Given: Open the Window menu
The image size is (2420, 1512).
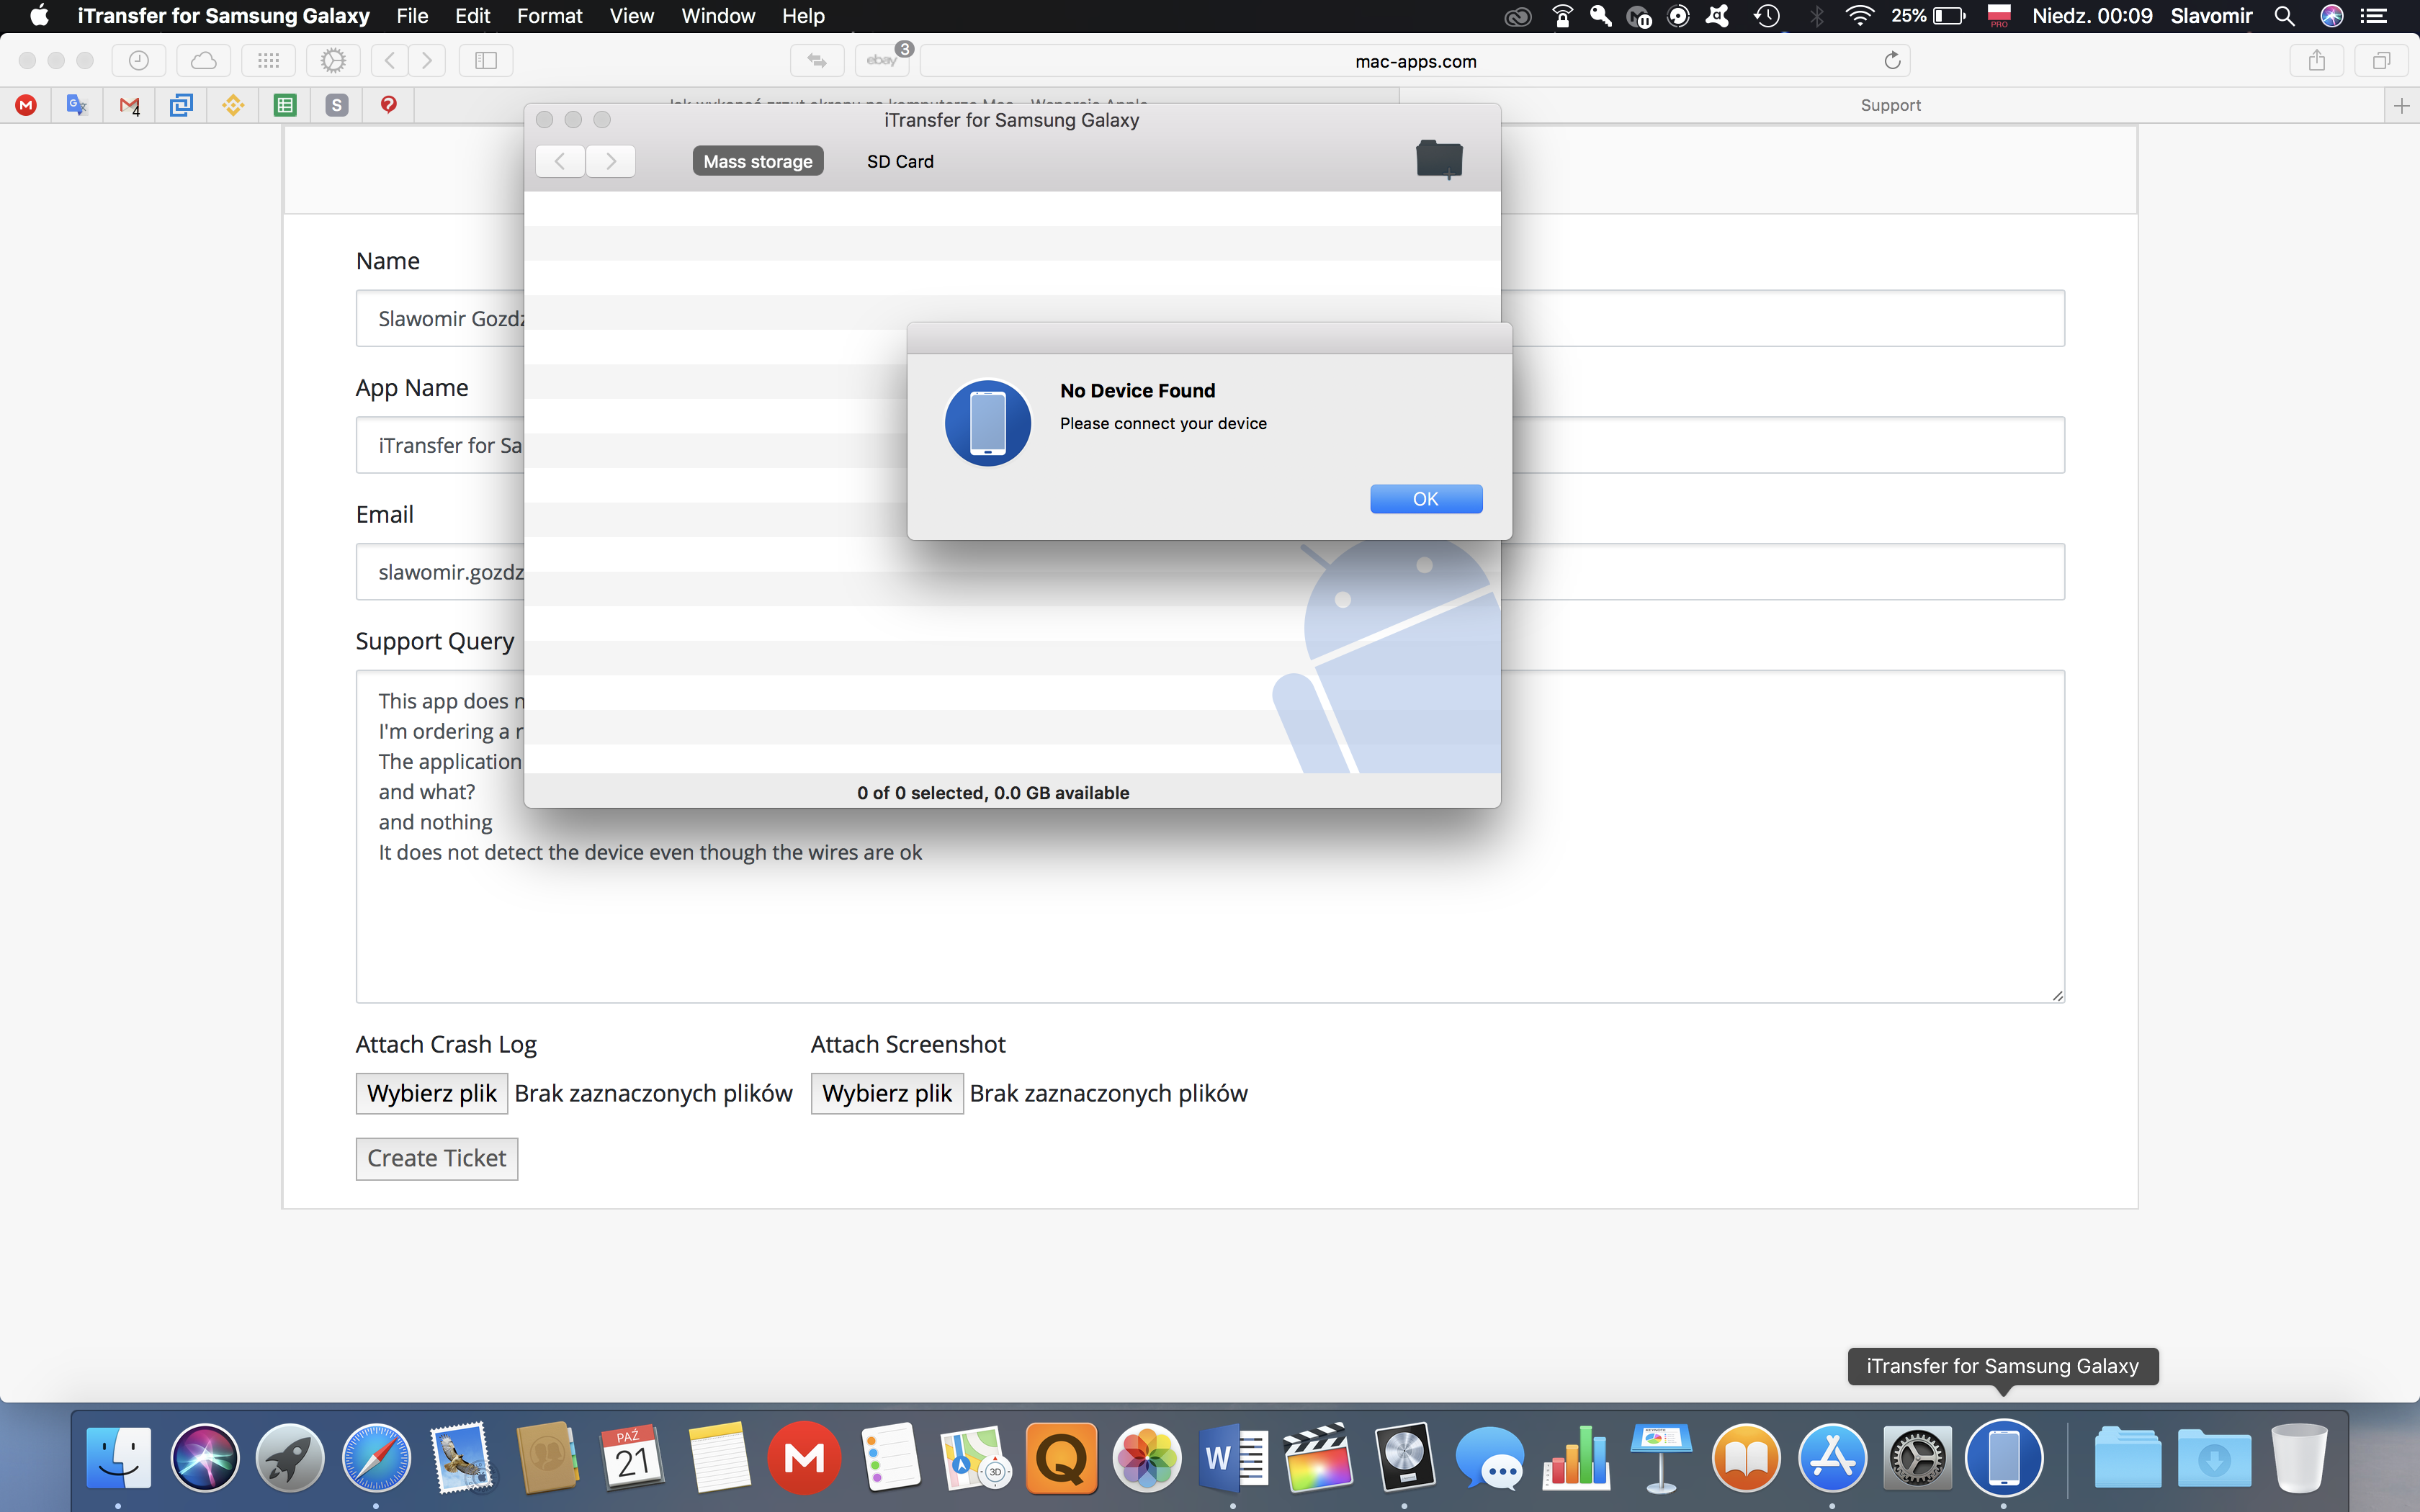Looking at the screenshot, I should pos(718,16).
